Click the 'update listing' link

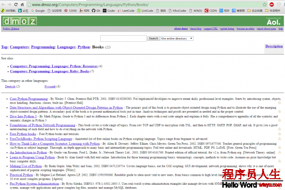pos(227,28)
